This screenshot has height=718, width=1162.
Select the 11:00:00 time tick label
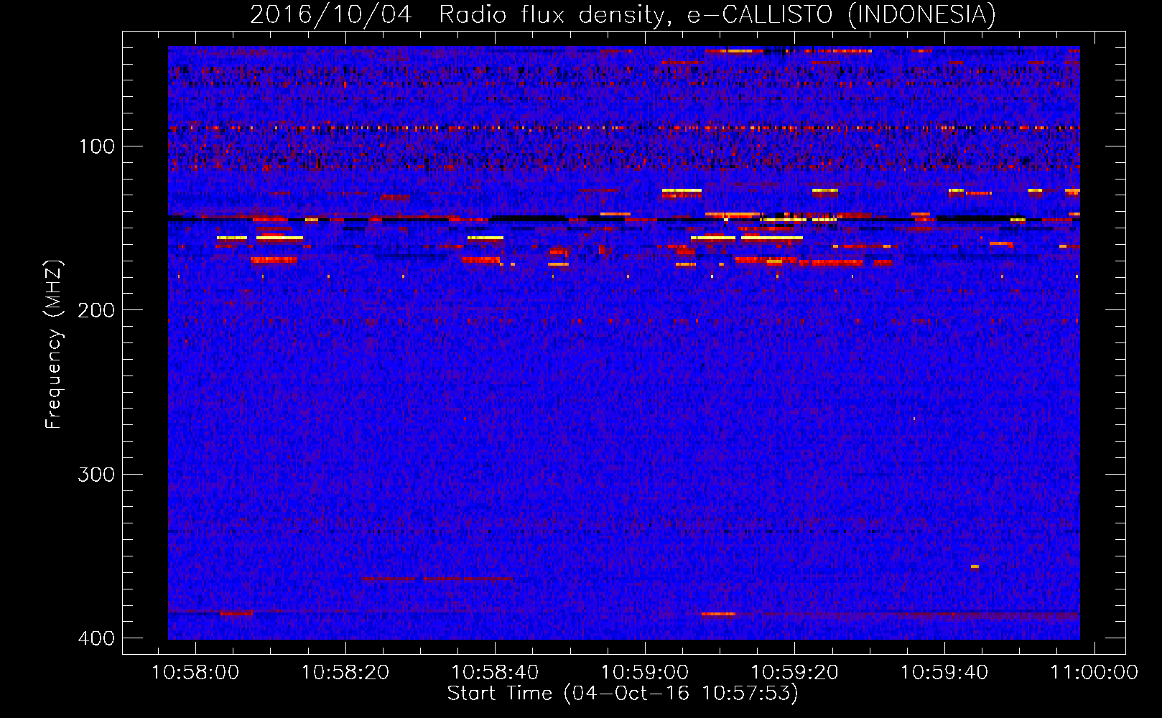pyautogui.click(x=1094, y=673)
